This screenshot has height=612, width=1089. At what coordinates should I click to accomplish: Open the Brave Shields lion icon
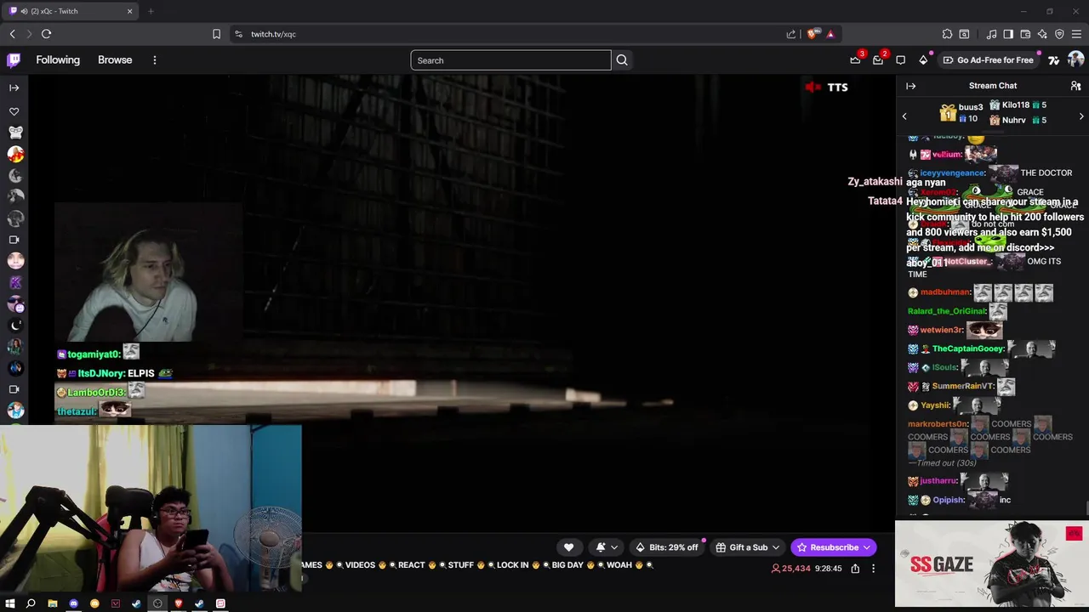[x=812, y=34]
